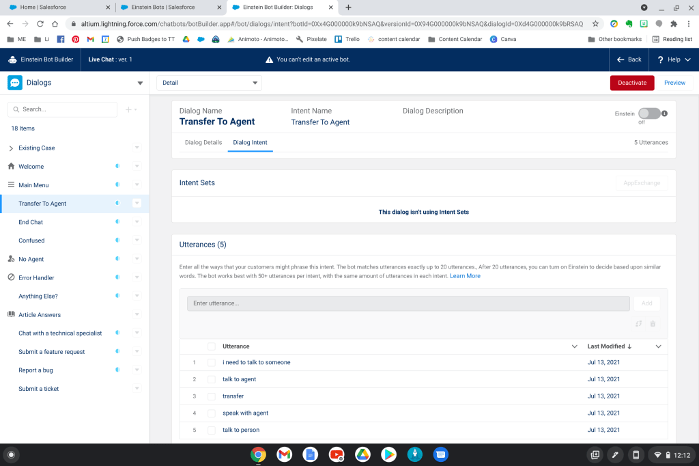
Task: Click the Enter utterance input field
Action: 408,303
